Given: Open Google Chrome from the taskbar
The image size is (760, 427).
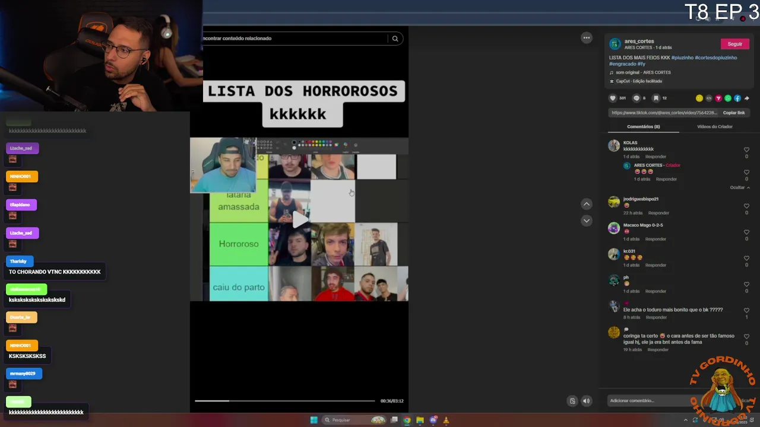Looking at the screenshot, I should coord(407,420).
